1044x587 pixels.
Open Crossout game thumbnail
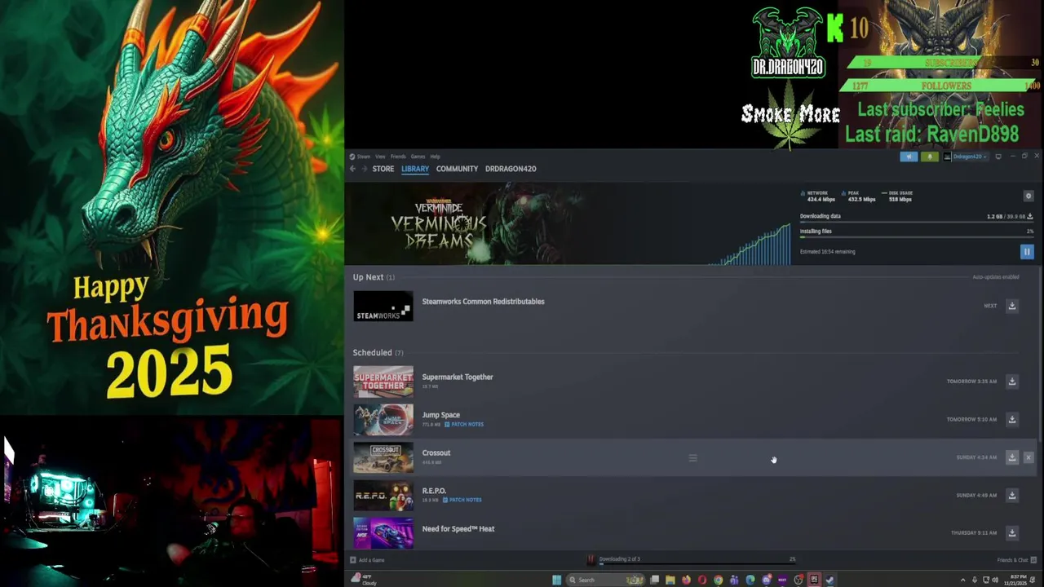click(x=383, y=457)
